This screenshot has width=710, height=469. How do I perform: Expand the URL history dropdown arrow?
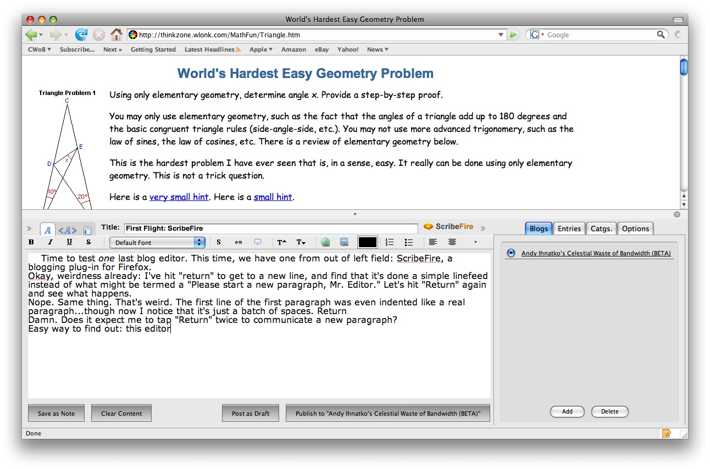coord(501,35)
